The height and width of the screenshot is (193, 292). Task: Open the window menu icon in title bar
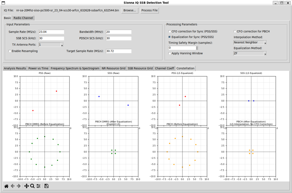click(3, 3)
